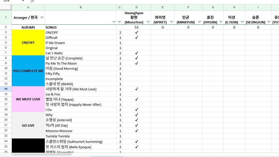Click the 0 total under SEUNGJUN

coord(258,28)
